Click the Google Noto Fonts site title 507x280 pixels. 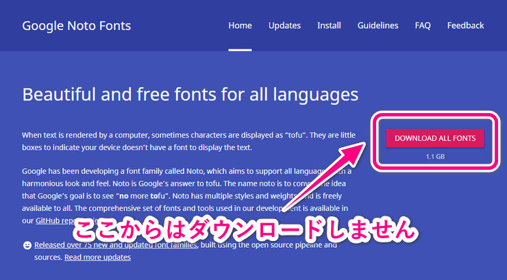76,26
